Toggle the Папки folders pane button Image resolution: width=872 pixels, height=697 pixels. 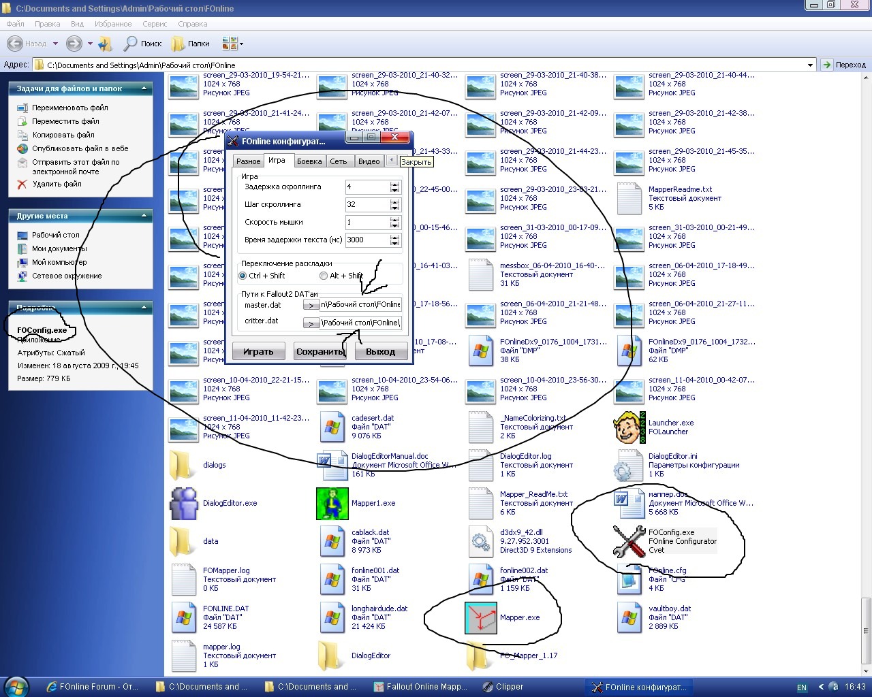click(x=190, y=44)
